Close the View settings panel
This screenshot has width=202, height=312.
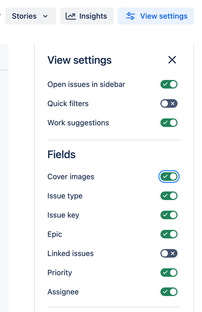pyautogui.click(x=172, y=60)
